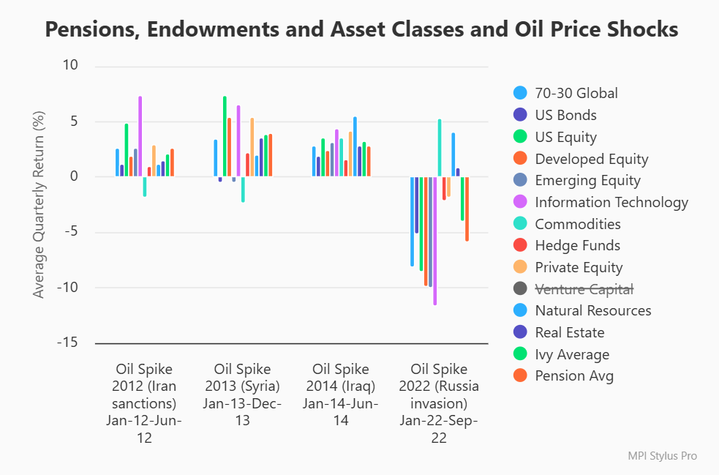Click the US Bonds legend marker
Screen dimensions: 719x475
[521, 115]
